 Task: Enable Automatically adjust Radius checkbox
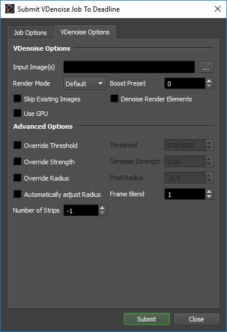[17, 194]
